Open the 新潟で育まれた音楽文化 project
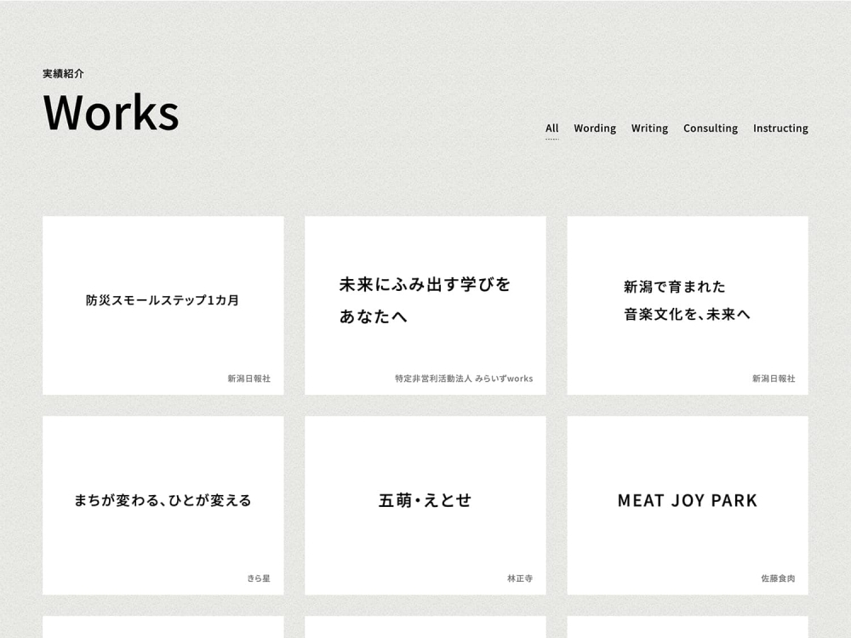The width and height of the screenshot is (851, 638). [687, 302]
